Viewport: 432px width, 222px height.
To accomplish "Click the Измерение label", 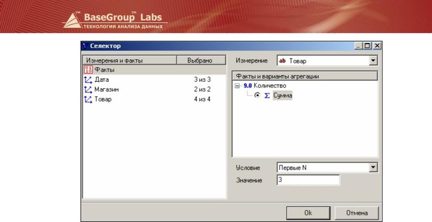I will coord(251,60).
